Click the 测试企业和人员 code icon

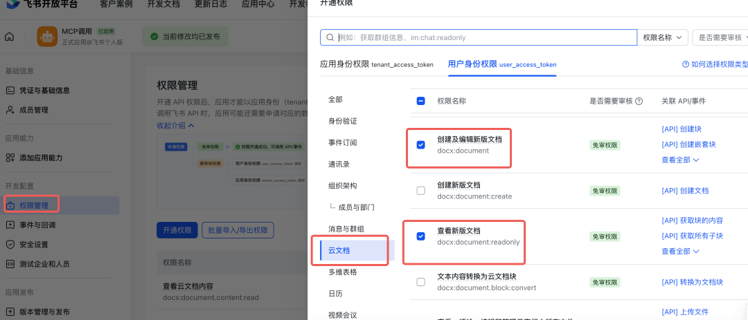(10, 264)
